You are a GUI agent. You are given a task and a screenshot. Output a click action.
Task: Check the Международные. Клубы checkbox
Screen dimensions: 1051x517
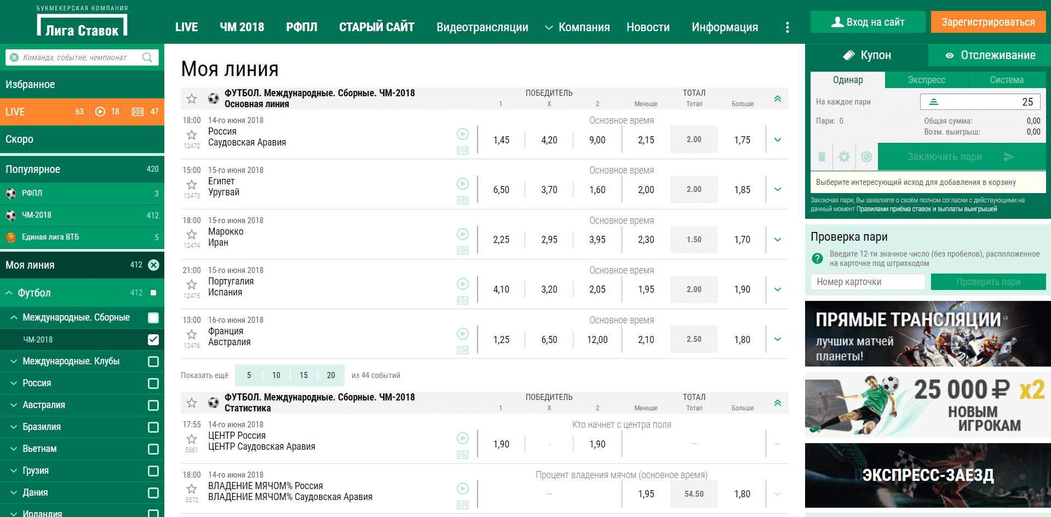[153, 362]
